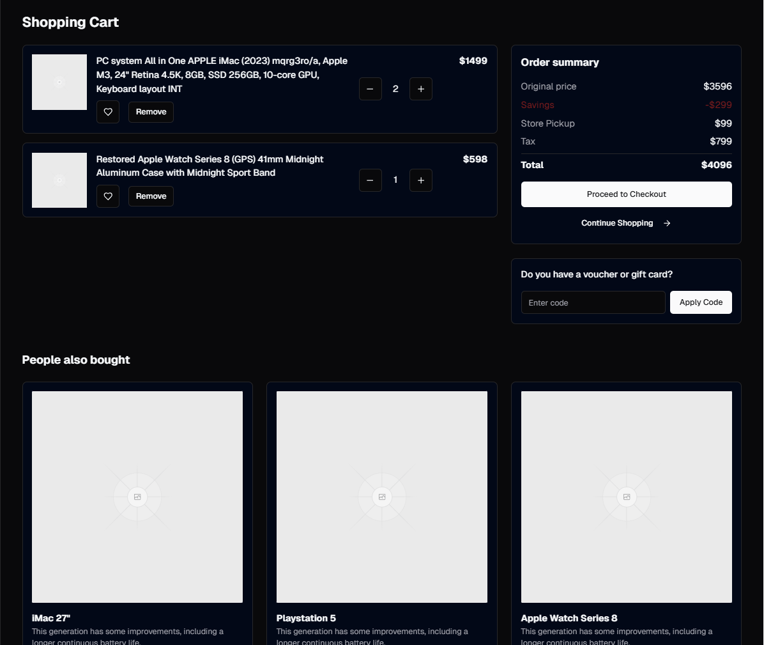Open the PC system All in One iMac title
The width and height of the screenshot is (764, 645).
coord(222,75)
